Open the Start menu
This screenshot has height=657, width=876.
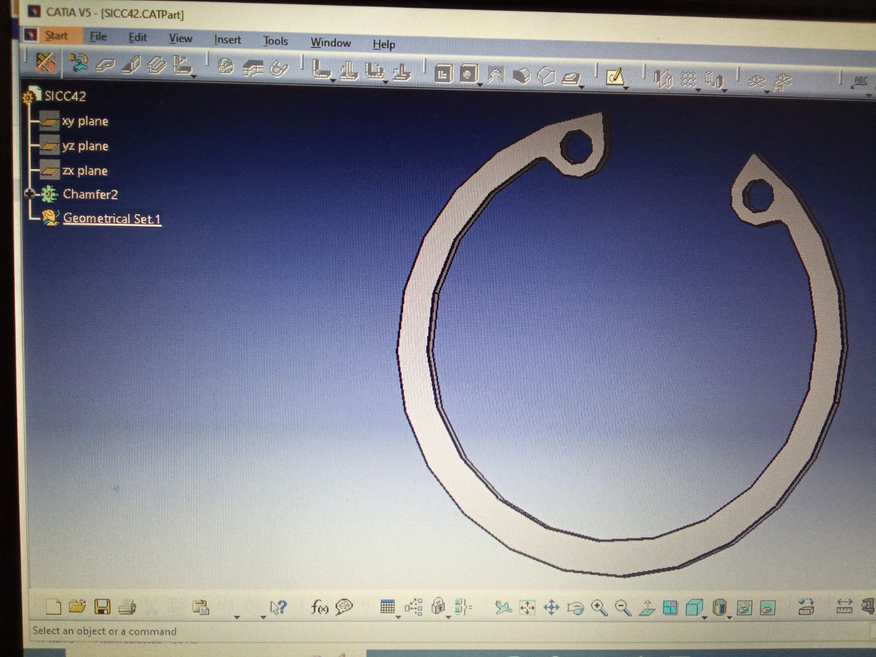tap(56, 36)
